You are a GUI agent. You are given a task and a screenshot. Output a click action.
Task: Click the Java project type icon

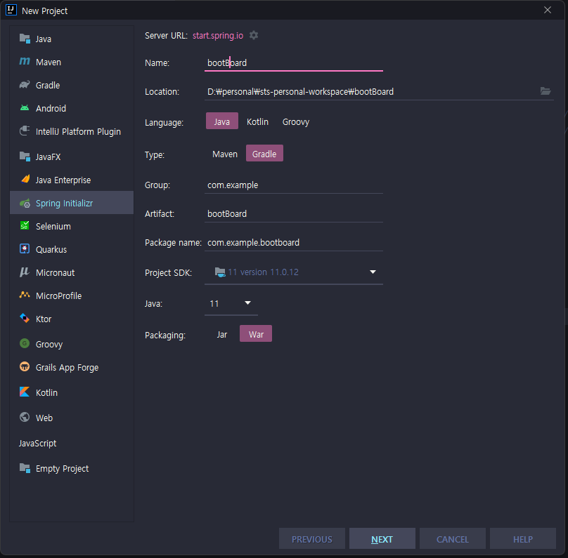click(25, 39)
